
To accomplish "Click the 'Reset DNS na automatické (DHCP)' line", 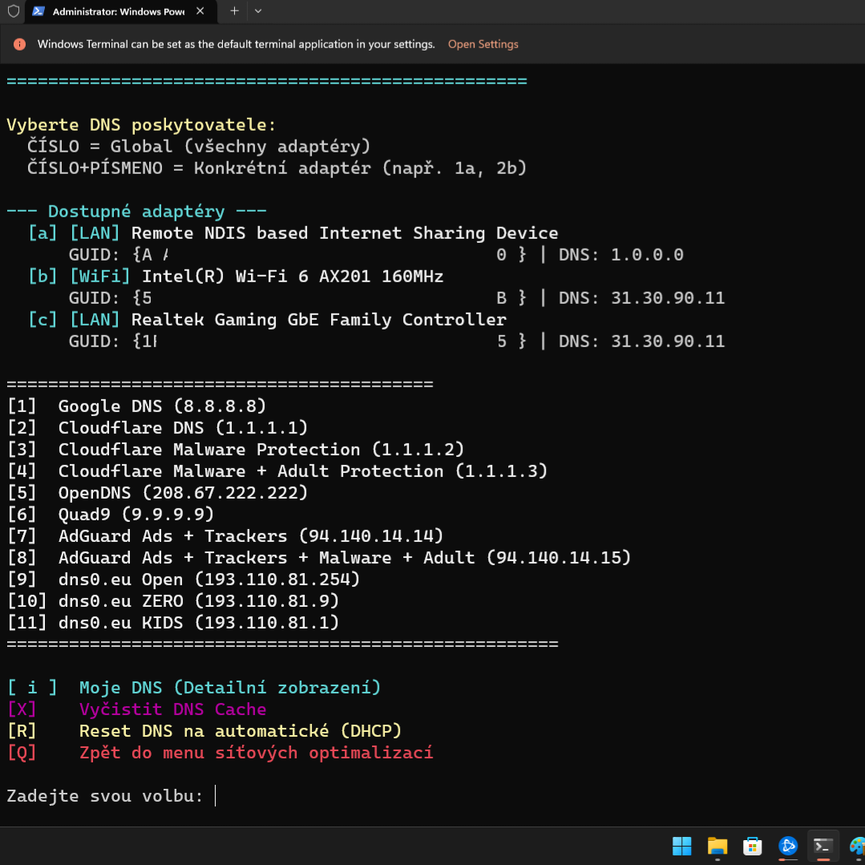I will [x=240, y=731].
